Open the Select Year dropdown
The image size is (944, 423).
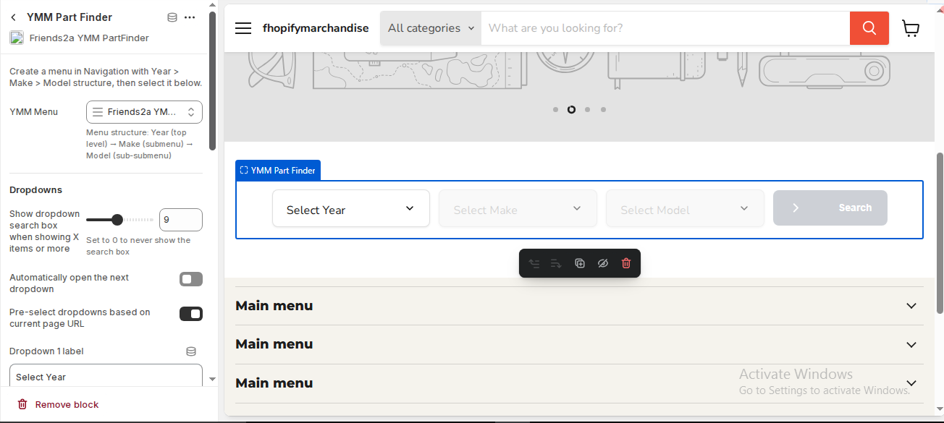pyautogui.click(x=350, y=209)
